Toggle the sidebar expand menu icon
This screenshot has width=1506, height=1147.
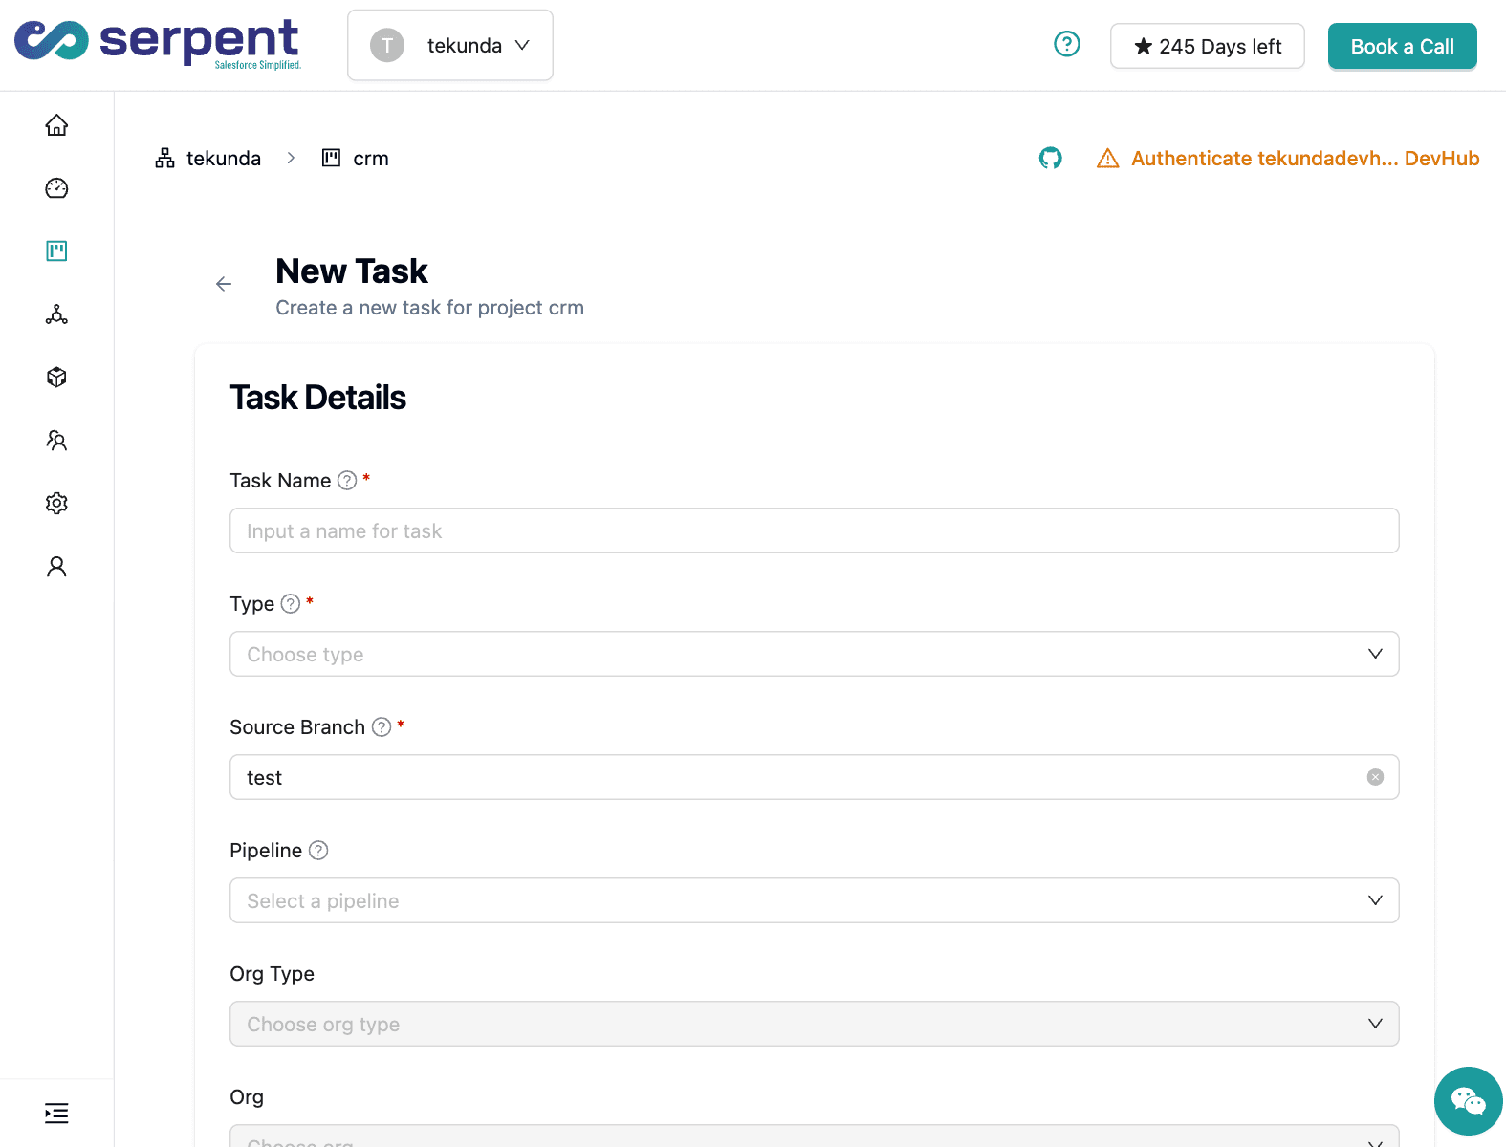56,1114
